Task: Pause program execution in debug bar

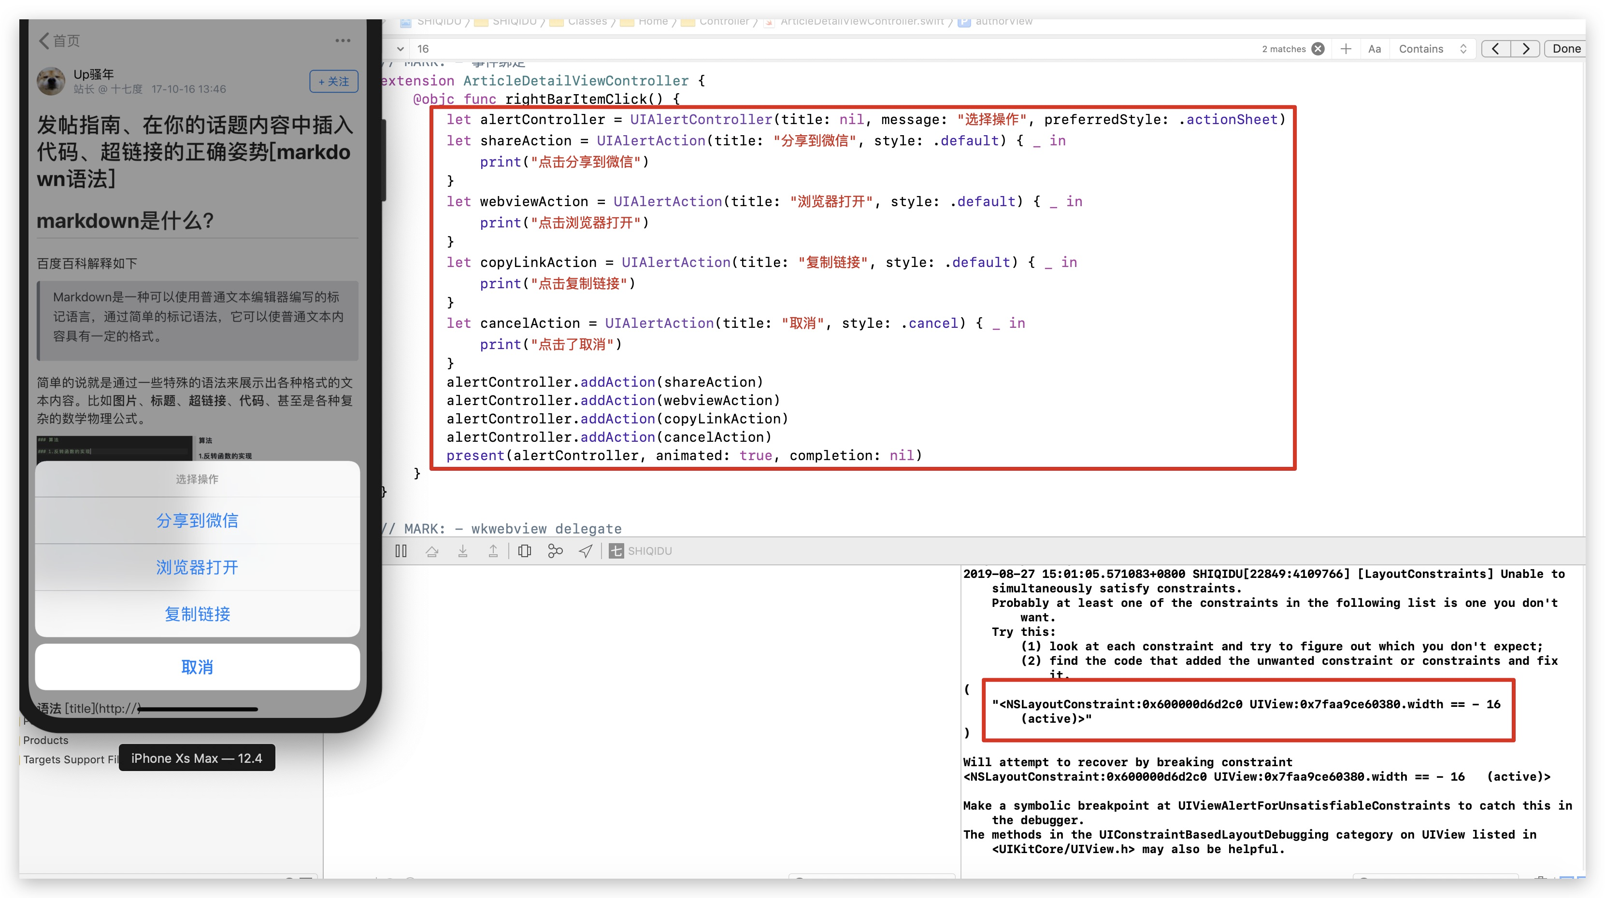Action: click(x=401, y=551)
